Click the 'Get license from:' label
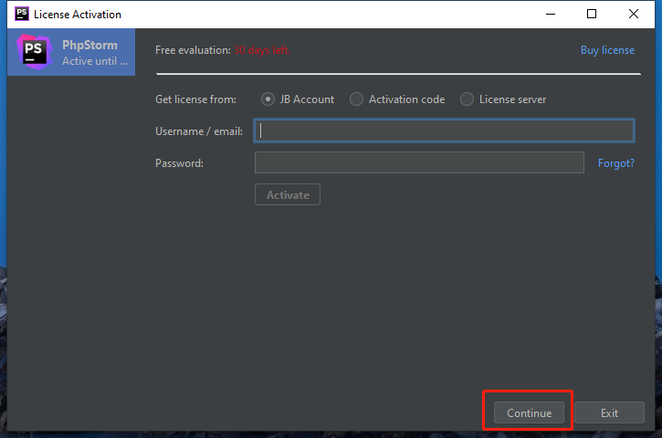This screenshot has height=438, width=662. tap(196, 99)
